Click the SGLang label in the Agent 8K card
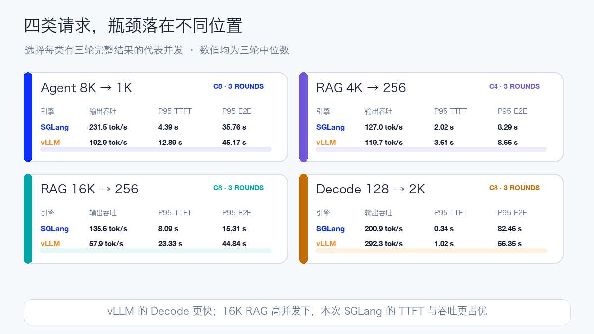This screenshot has height=334, width=594. 54,127
